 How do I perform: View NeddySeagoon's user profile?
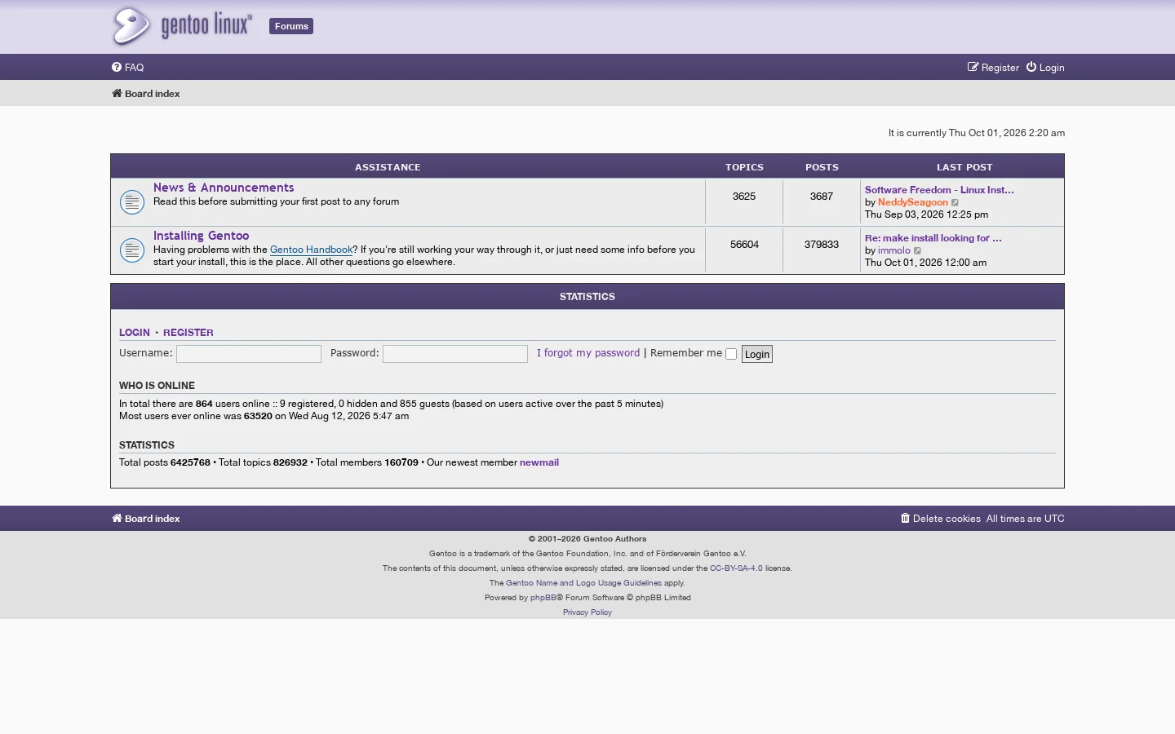pos(913,202)
